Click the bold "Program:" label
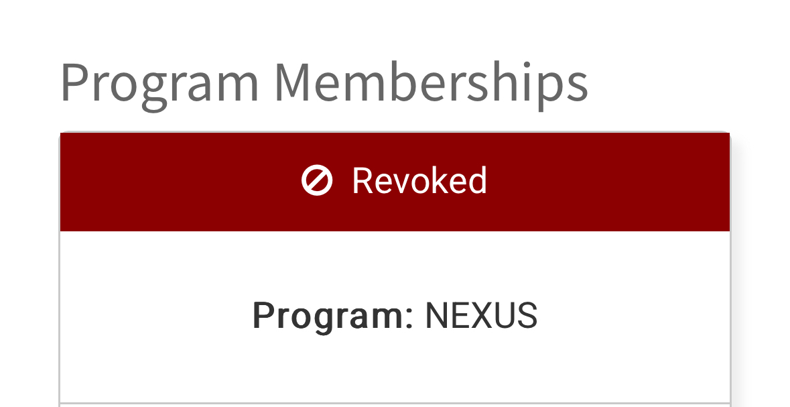 coord(333,315)
